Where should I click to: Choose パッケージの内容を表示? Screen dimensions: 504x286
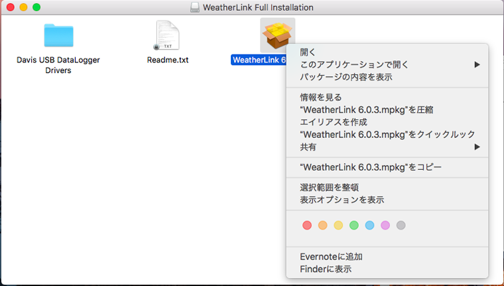(x=387, y=77)
